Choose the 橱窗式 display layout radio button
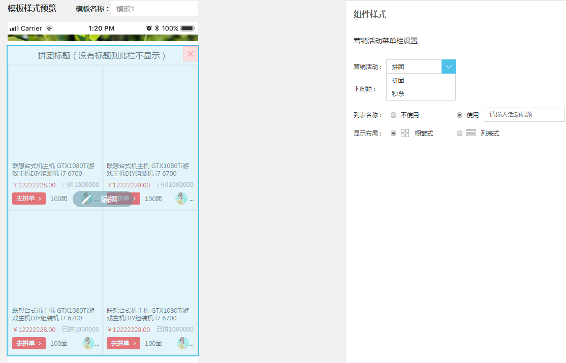This screenshot has height=363, width=566. coord(393,133)
